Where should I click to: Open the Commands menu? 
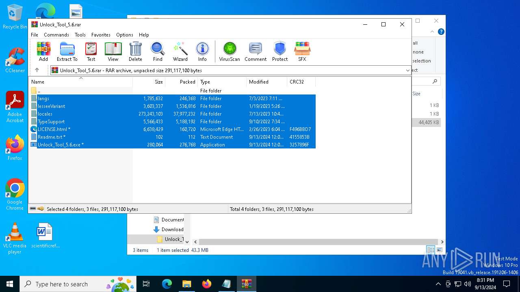56,35
